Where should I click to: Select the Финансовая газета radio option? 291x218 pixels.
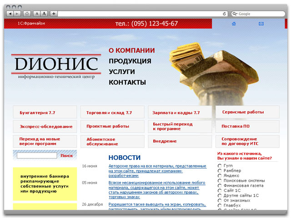220,186
